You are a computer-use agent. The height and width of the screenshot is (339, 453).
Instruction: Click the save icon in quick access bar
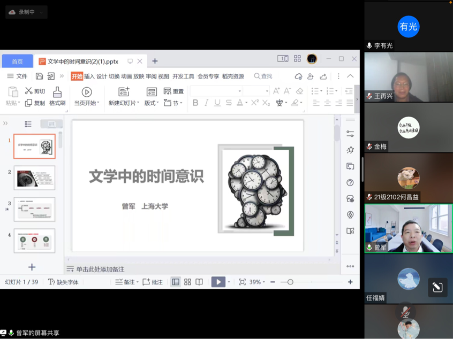click(x=39, y=76)
